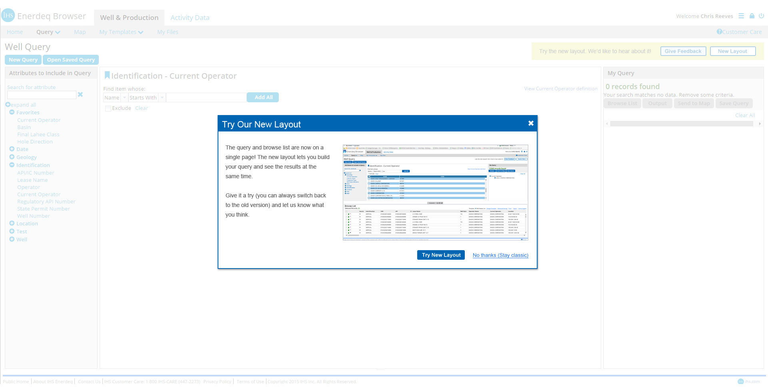Viewport: 768px width, 392px height.
Task: Click the New Query button
Action: click(23, 60)
